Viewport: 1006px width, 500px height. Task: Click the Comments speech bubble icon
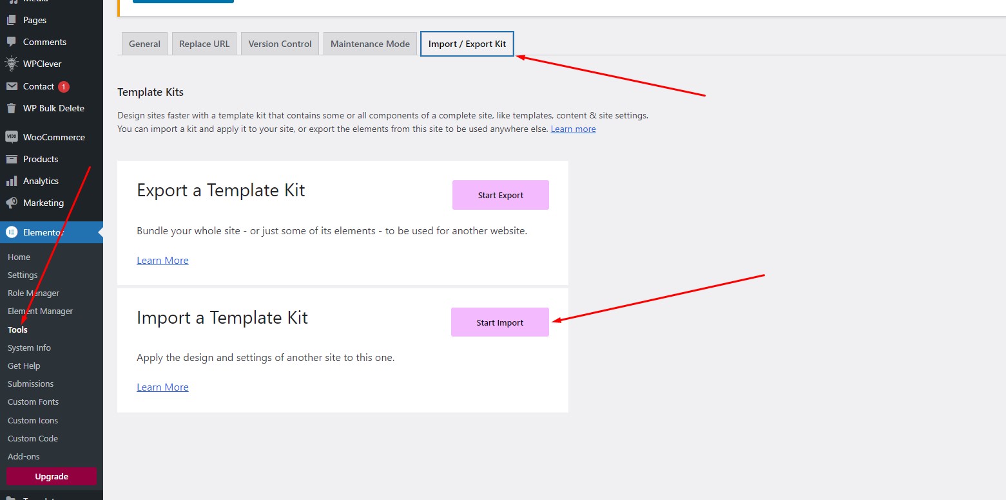pyautogui.click(x=12, y=42)
